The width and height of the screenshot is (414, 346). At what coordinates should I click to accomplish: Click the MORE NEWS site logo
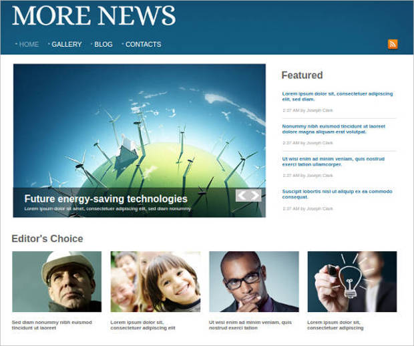pyautogui.click(x=93, y=15)
